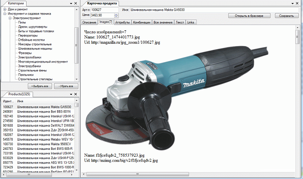
Task: Select product row 192140 Interskol
Action: click(38, 116)
